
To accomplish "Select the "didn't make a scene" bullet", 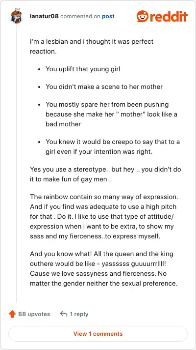I will pyautogui.click(x=104, y=87).
